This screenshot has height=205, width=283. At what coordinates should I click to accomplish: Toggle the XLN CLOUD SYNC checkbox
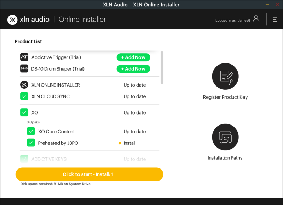pos(24,96)
